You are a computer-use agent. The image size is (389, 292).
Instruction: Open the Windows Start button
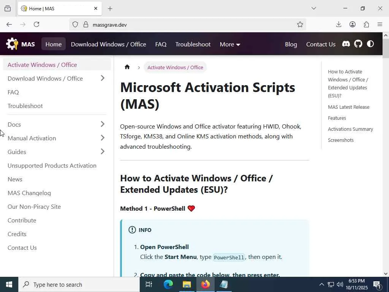click(x=9, y=284)
